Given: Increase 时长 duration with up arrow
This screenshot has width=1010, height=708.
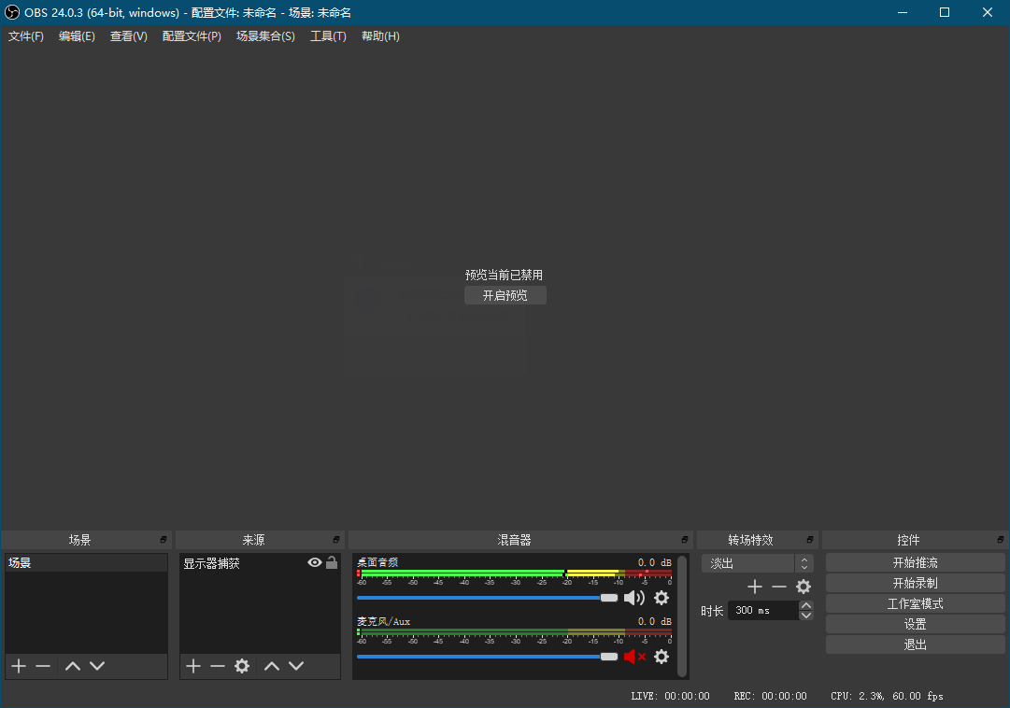Looking at the screenshot, I should (x=805, y=605).
